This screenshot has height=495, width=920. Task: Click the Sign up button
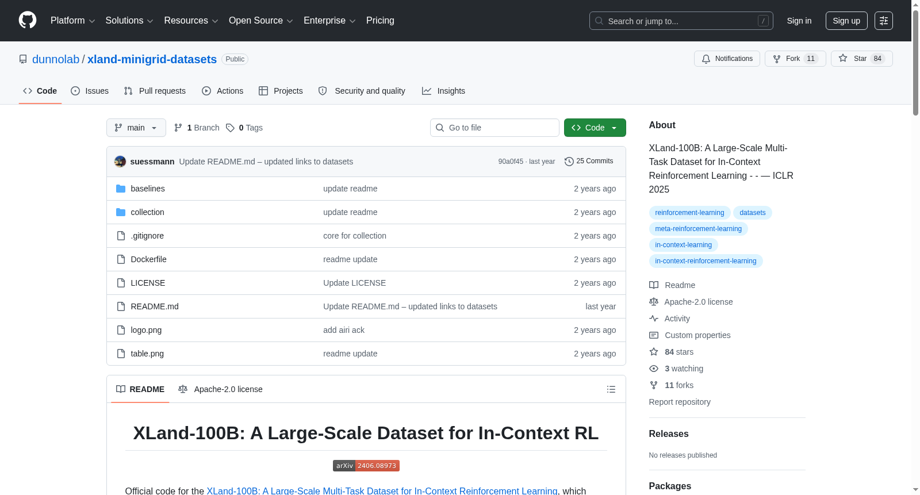pos(846,21)
